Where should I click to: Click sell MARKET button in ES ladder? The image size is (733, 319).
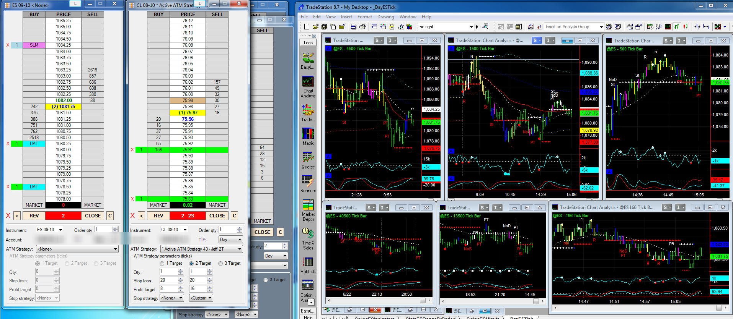[93, 205]
